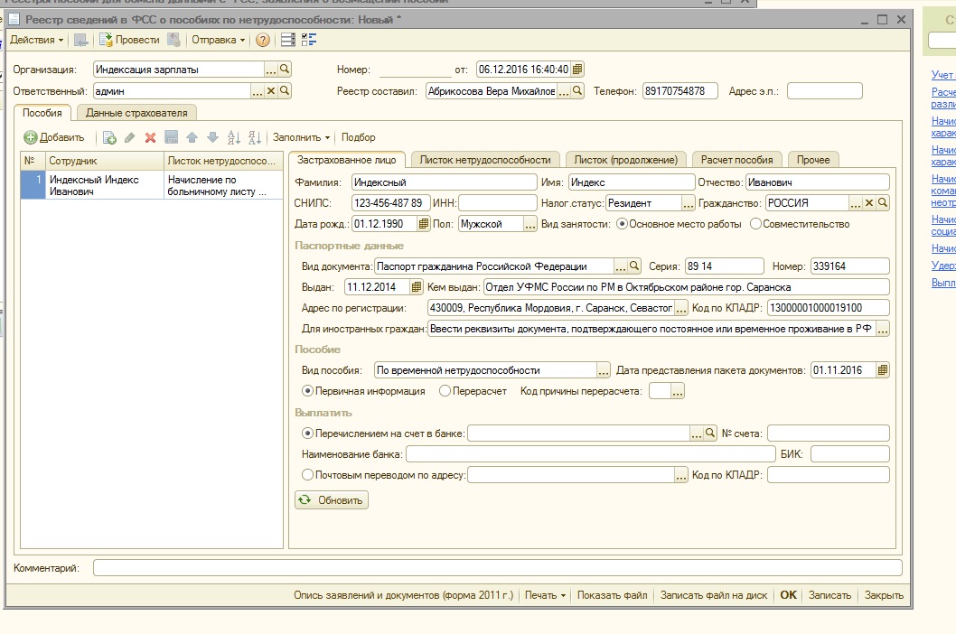The height and width of the screenshot is (634, 956).
Task: Switch to Данные страхователя tab
Action: (136, 113)
